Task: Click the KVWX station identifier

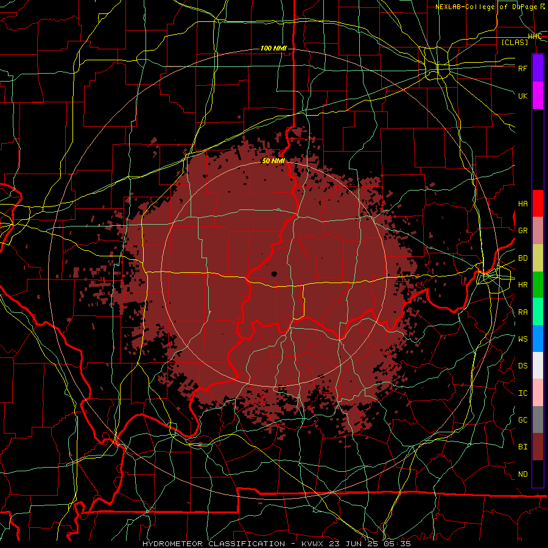Action: [313, 544]
